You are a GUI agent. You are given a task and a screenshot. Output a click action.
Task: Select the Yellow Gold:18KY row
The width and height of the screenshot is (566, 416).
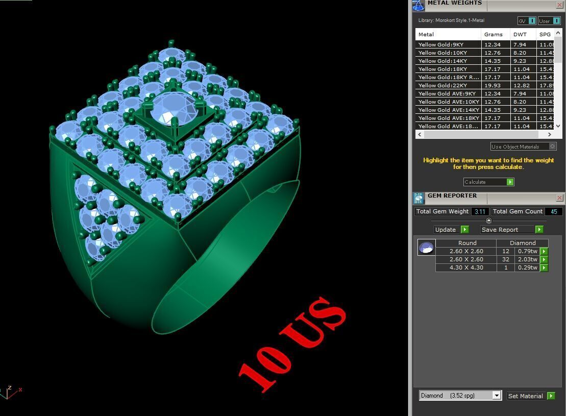click(x=485, y=69)
